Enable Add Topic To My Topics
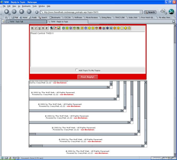The image size is (177, 160). (x=77, y=70)
